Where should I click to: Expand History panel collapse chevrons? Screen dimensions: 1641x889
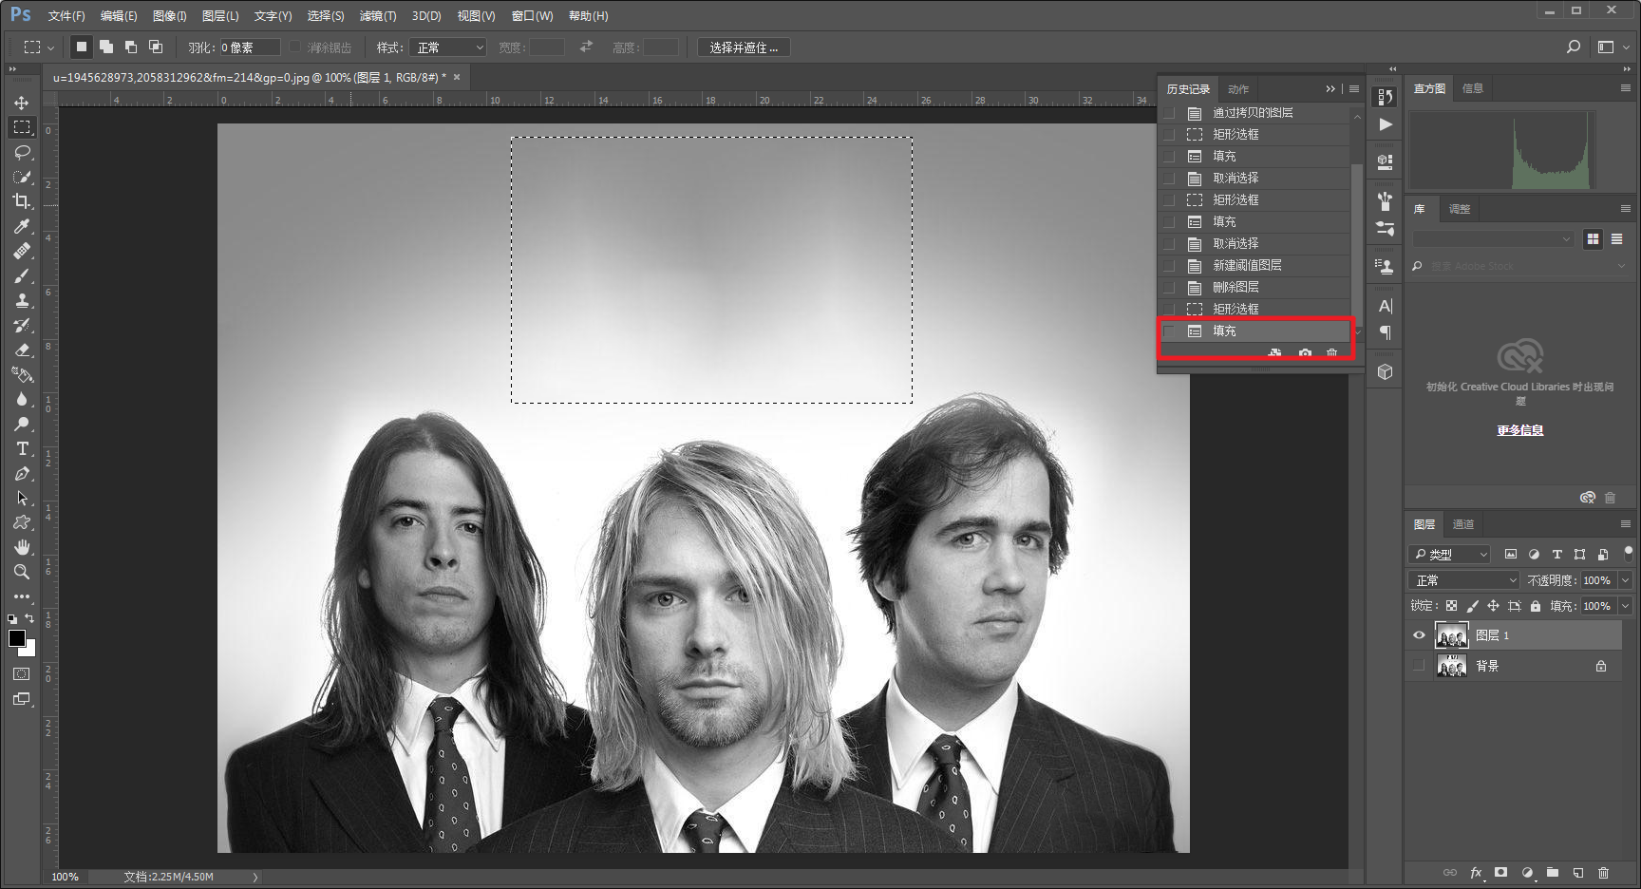(x=1330, y=88)
